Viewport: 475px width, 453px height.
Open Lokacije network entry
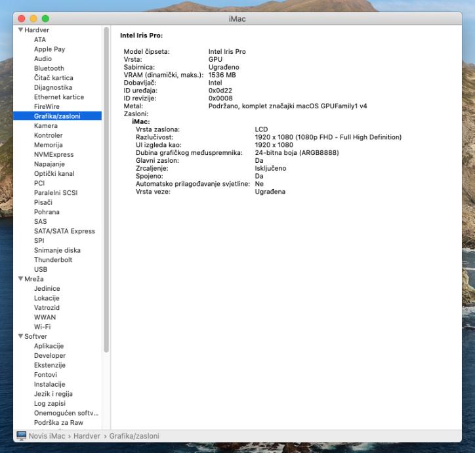coord(47,298)
